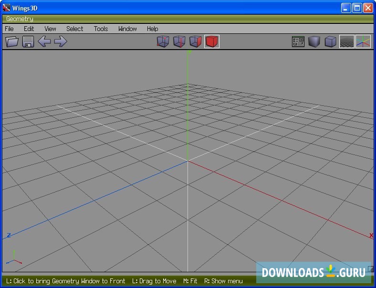
Task: Expand the Tools menu
Action: point(101,29)
